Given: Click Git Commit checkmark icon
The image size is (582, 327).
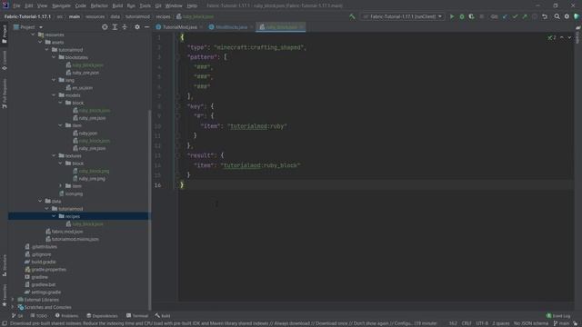Looking at the screenshot, I should [x=515, y=16].
